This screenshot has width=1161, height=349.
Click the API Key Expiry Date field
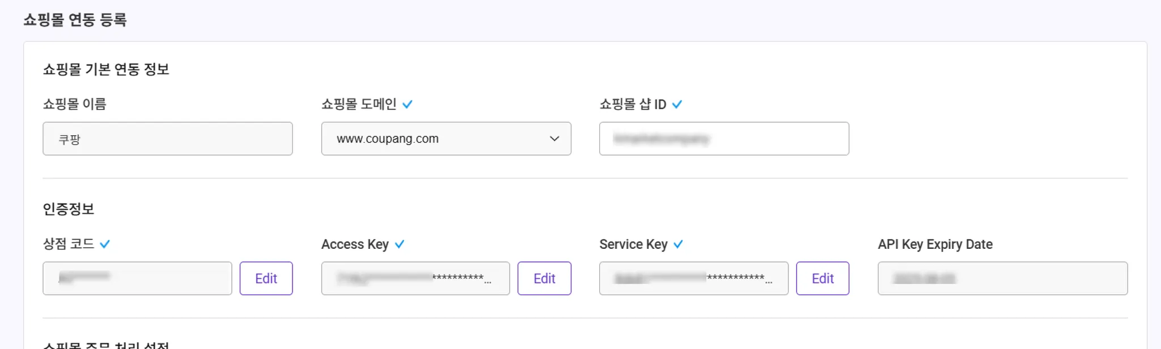pos(1002,278)
